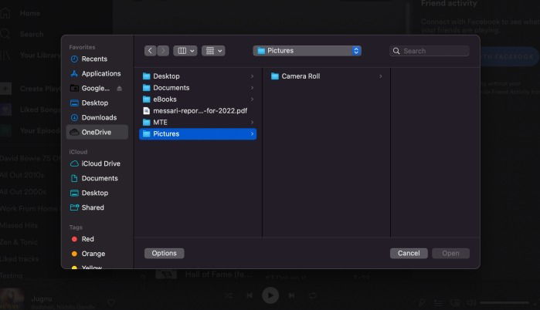540x310 pixels.
Task: Select iCloud Drive in the sidebar
Action: (x=97, y=163)
